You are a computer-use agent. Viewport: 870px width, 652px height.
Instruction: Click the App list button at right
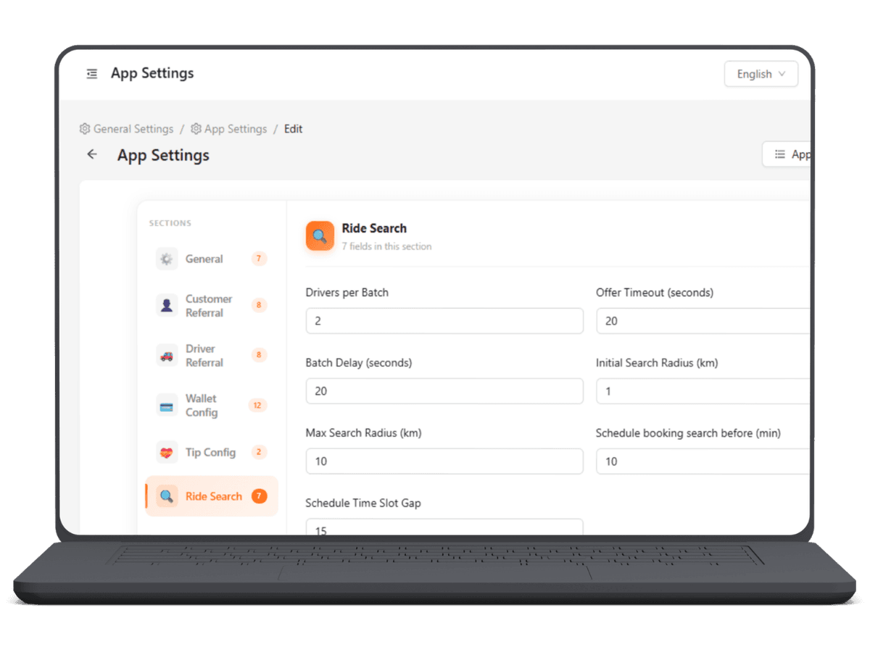pos(787,154)
